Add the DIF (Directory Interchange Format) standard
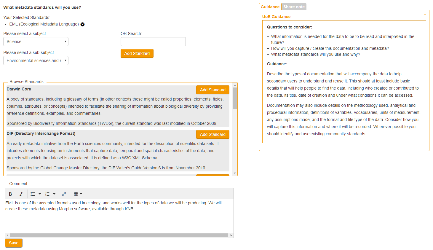Image resolution: width=433 pixels, height=250 pixels. 212,134
